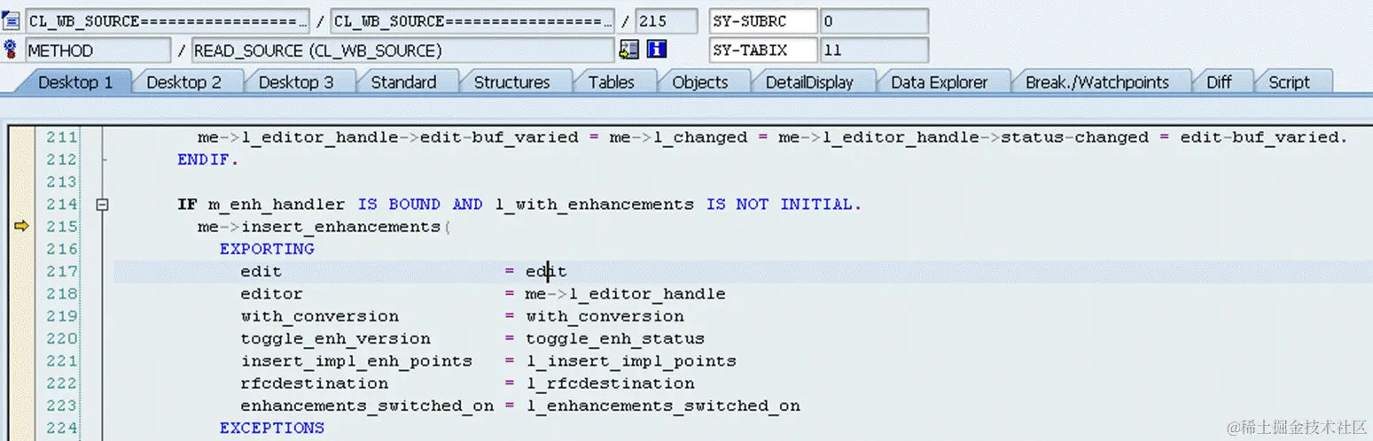Click the blue information icon

click(657, 50)
